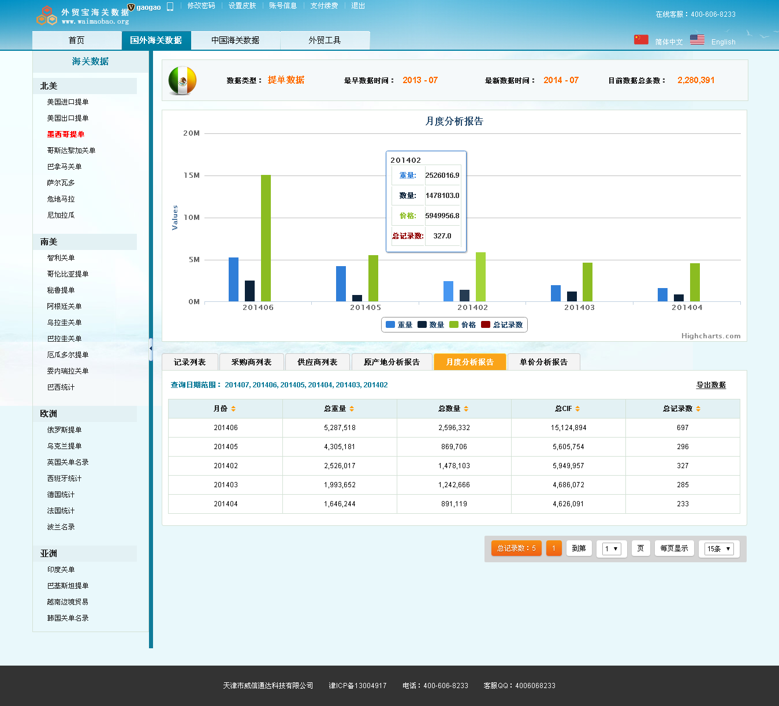Viewport: 779px width, 706px height.
Task: Click the 修改密码 link
Action: [x=201, y=6]
